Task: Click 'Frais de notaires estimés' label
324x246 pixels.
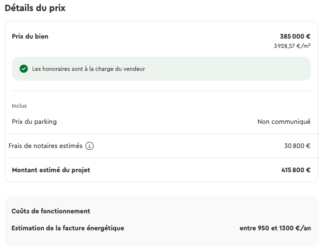Action: 45,146
